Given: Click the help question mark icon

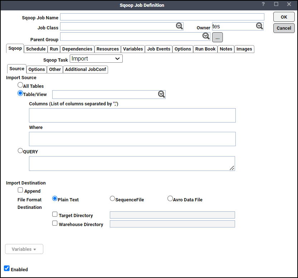Looking at the screenshot, I should pyautogui.click(x=263, y=4).
